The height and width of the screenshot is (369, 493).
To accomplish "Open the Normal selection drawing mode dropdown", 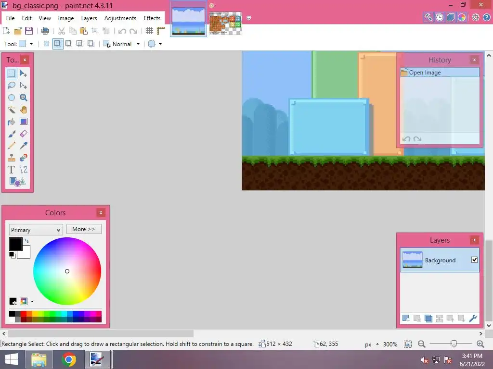I will click(122, 44).
